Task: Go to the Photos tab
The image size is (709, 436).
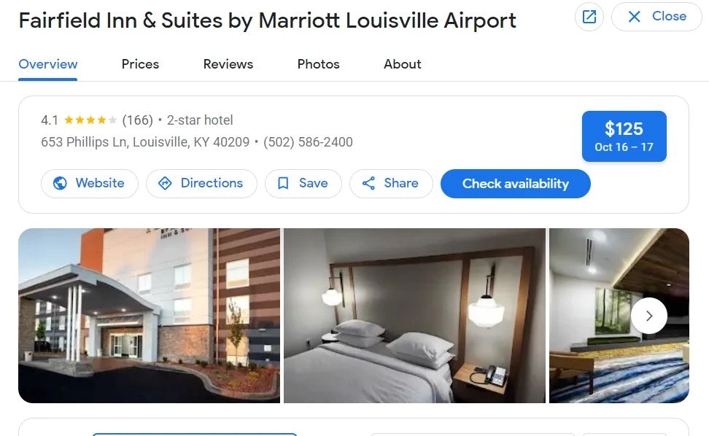Action: [318, 64]
